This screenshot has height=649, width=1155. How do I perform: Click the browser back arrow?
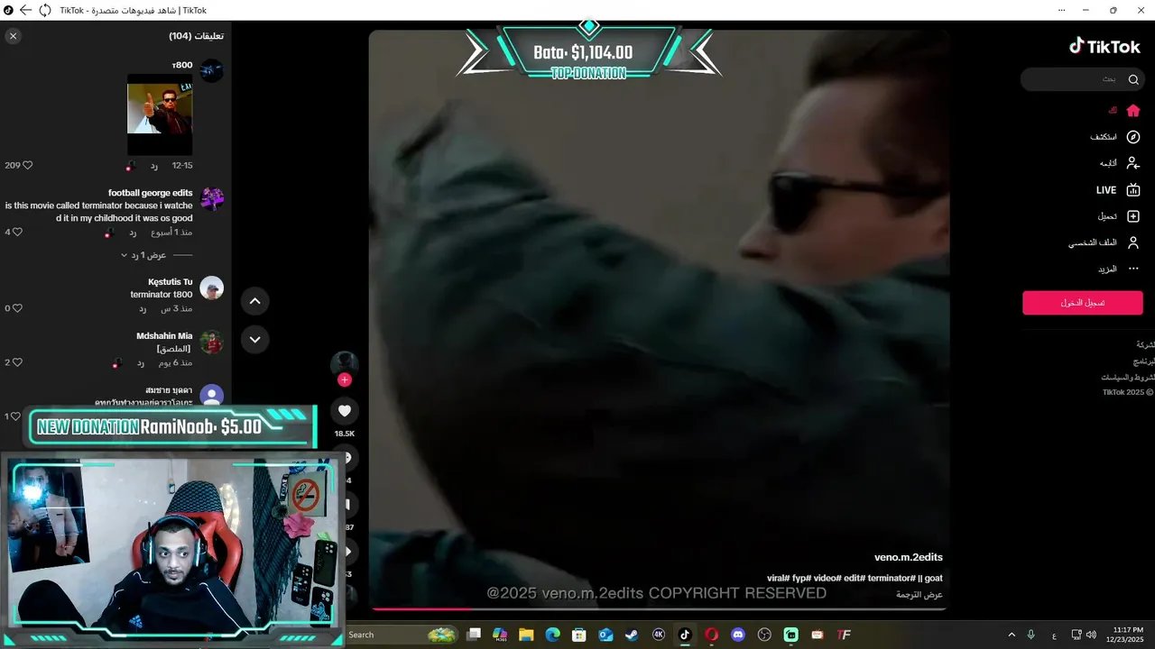tap(25, 10)
